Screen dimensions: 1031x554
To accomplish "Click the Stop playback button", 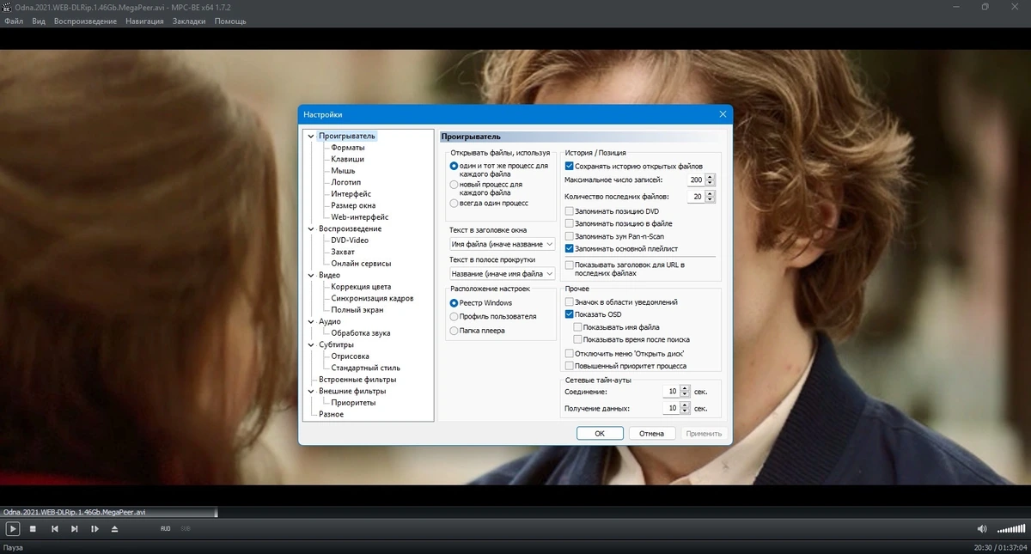I will (33, 528).
